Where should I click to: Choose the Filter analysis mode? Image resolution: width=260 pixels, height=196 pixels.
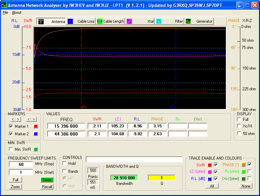(169, 21)
